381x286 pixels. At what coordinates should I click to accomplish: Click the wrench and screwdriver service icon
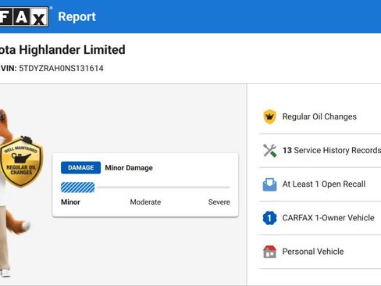point(269,150)
